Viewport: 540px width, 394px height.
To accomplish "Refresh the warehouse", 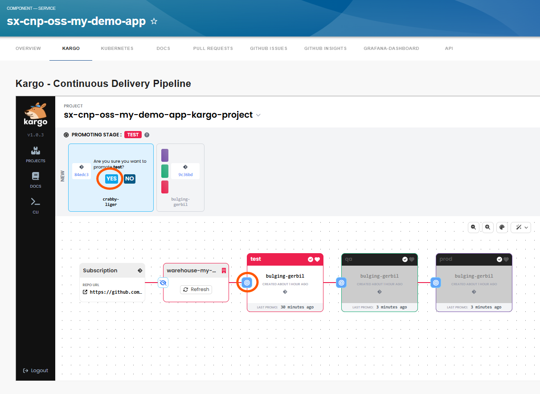I will [x=196, y=289].
